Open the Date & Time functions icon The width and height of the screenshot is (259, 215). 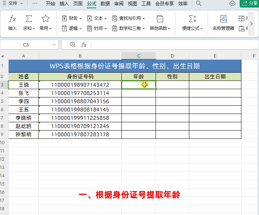coord(89,28)
